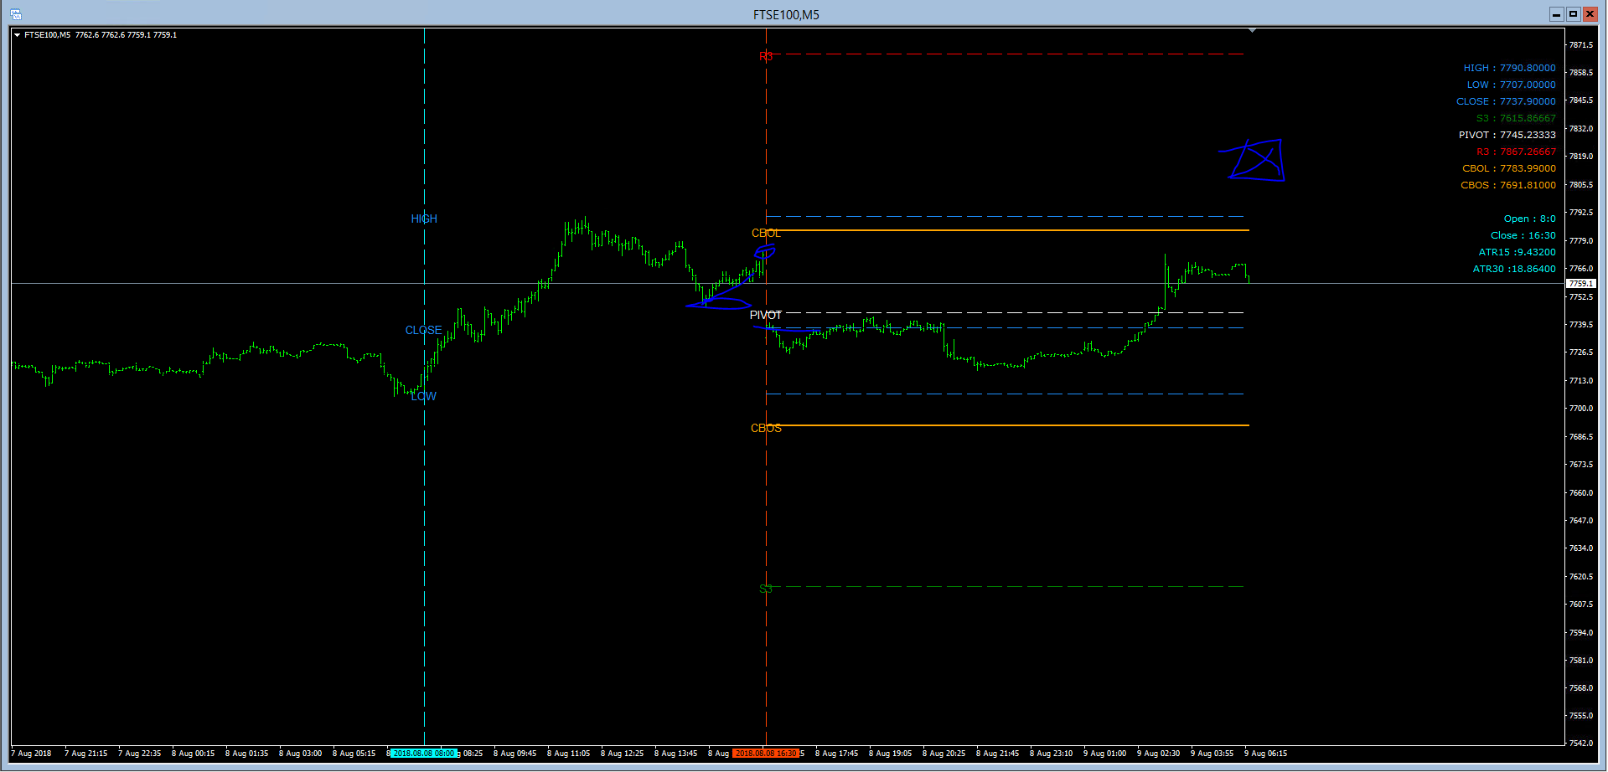Restore down the FTSE100,M5 chart window

tap(1573, 14)
